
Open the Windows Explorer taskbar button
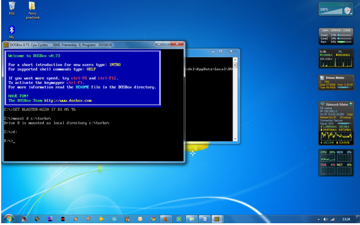point(191,219)
